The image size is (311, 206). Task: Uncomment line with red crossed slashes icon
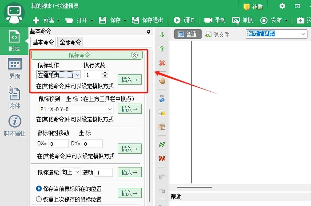[x=162, y=158]
